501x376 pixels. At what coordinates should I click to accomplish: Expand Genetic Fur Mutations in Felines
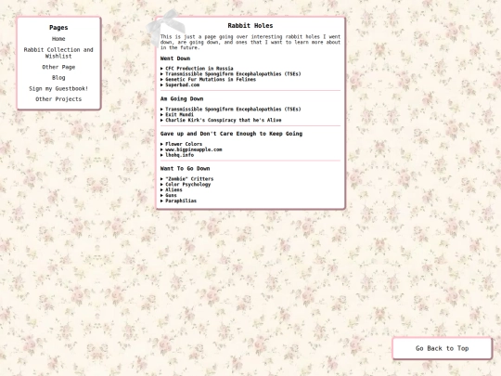pyautogui.click(x=208, y=79)
